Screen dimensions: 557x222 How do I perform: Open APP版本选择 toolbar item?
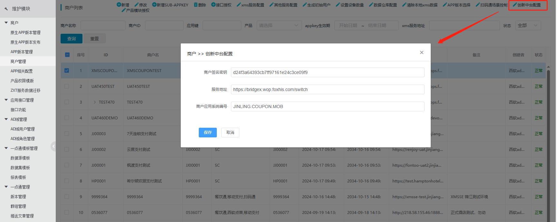[456, 5]
